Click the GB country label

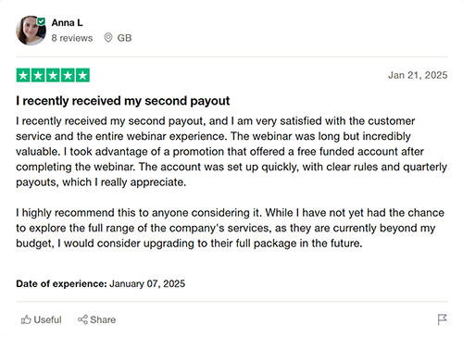point(124,38)
